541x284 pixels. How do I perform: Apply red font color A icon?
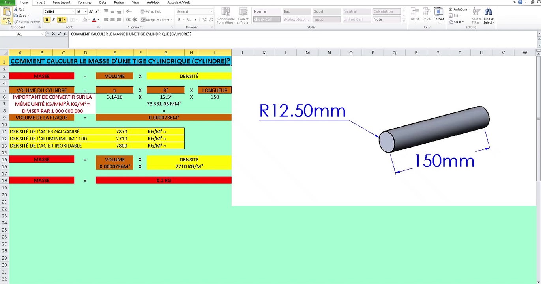pyautogui.click(x=94, y=20)
